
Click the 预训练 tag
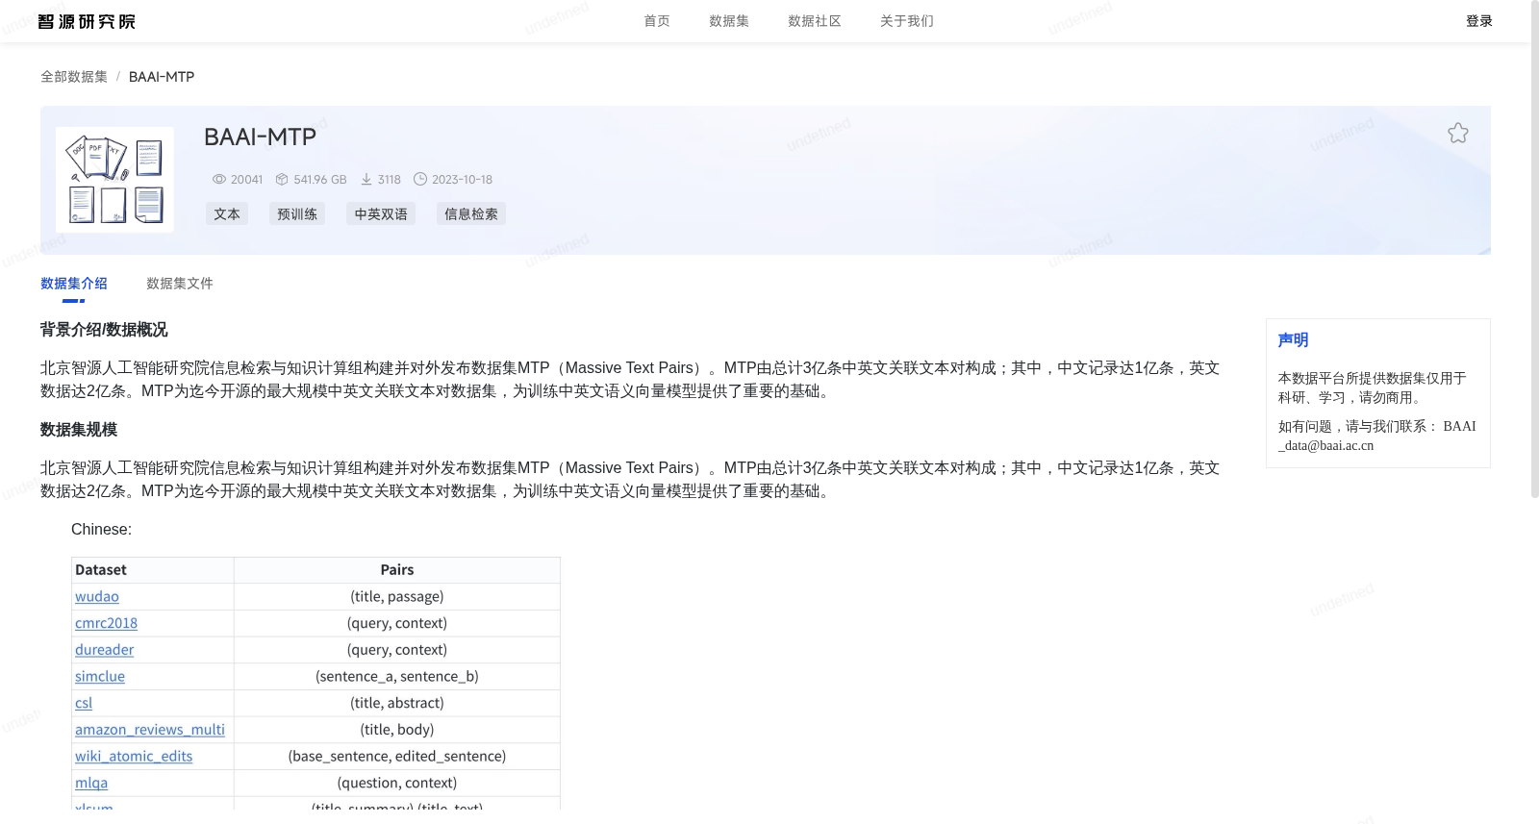point(297,214)
